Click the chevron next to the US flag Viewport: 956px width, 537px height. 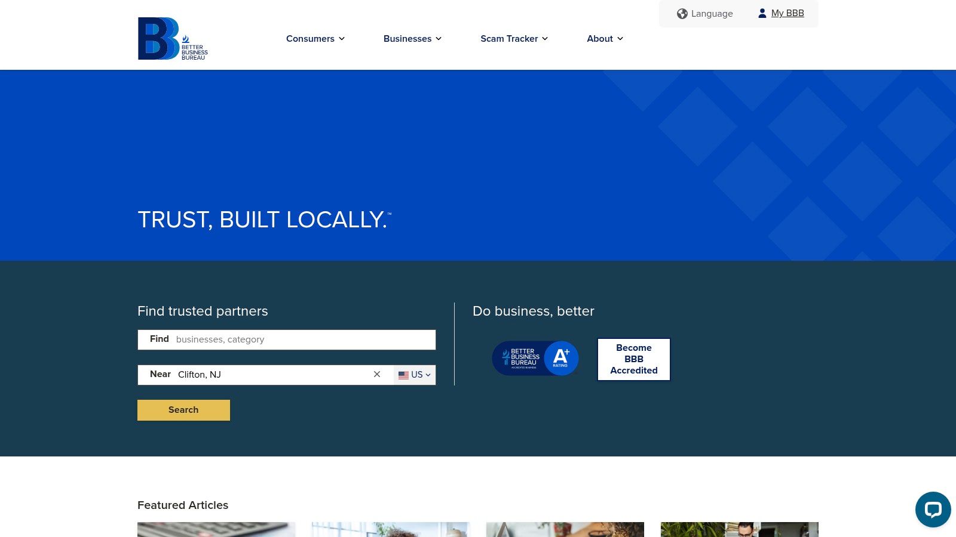[428, 375]
